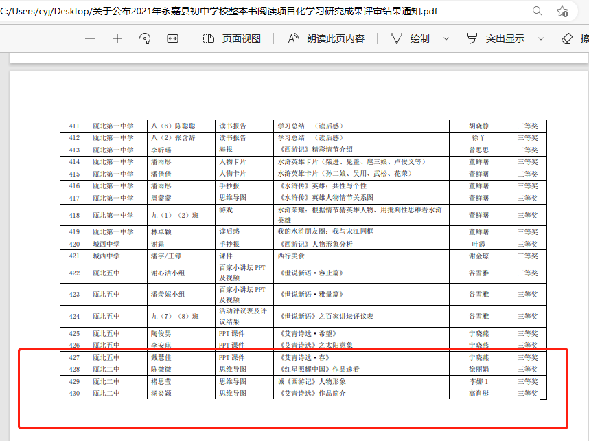Click the fit to width icon

[x=172, y=38]
